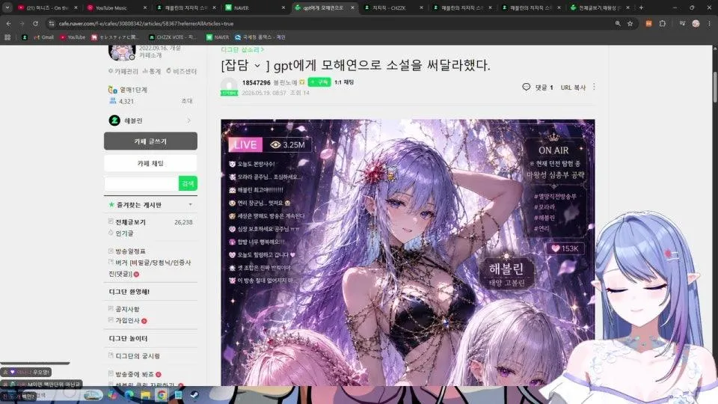Reload the page with the refresh icon

[x=35, y=23]
